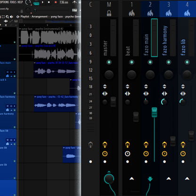Image resolution: width=196 pixels, height=196 pixels.
Task: Open the HELP menu
Action: (20, 2)
